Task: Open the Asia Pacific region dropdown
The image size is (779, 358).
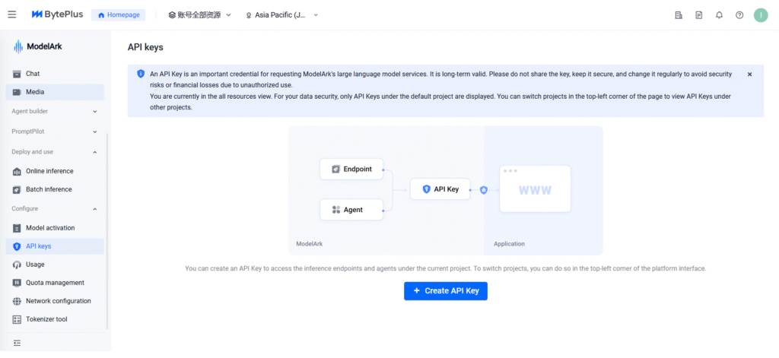Action: click(x=281, y=15)
